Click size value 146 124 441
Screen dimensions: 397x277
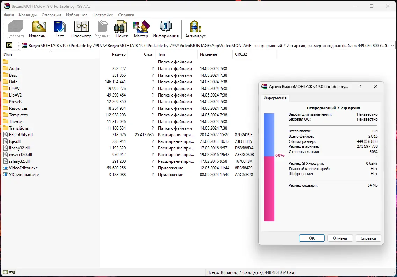tap(115, 82)
